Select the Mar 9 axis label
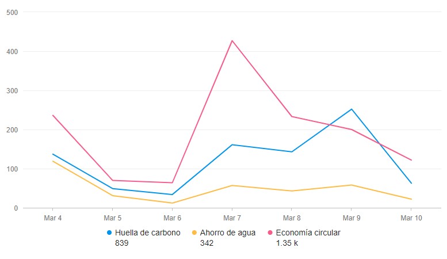The image size is (447, 259). [x=352, y=218]
